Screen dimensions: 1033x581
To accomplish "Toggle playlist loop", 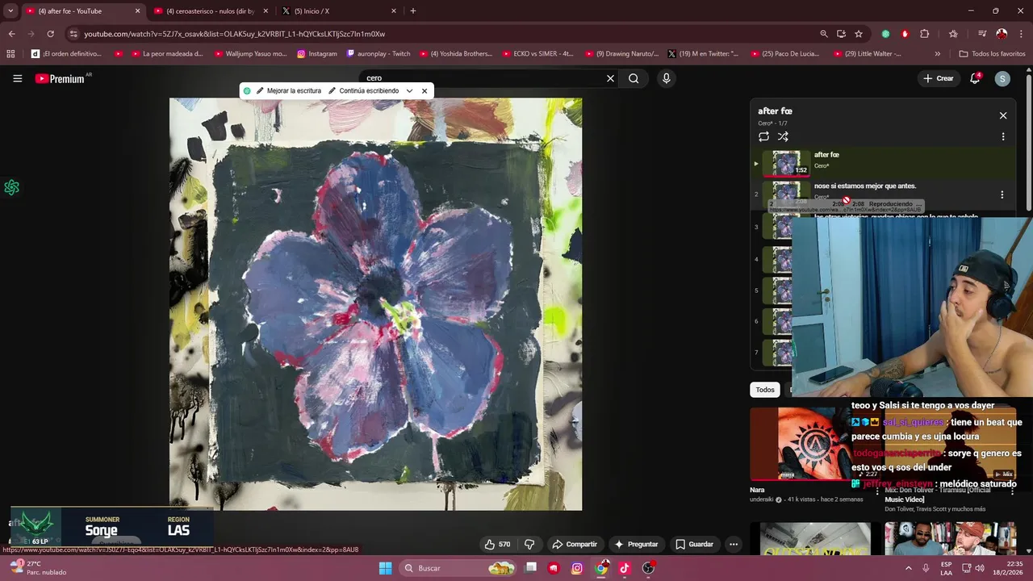I will click(x=763, y=136).
